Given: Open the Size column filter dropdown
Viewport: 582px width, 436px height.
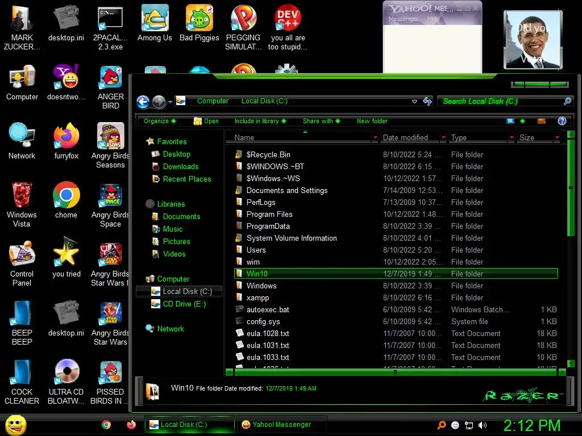Looking at the screenshot, I should tap(557, 137).
